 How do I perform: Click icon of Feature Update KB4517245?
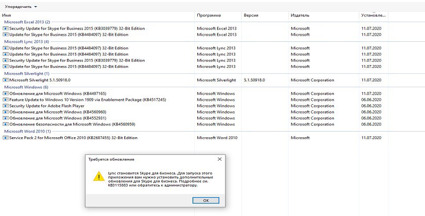pyautogui.click(x=6, y=99)
